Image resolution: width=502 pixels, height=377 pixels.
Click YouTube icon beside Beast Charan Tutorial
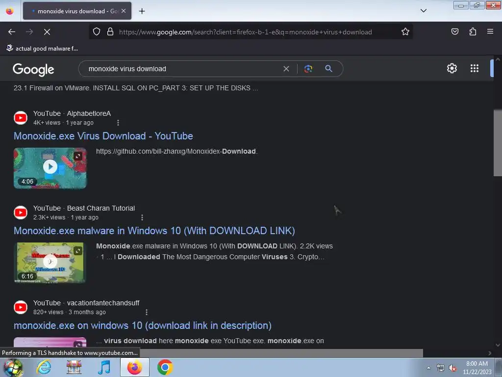tap(21, 213)
